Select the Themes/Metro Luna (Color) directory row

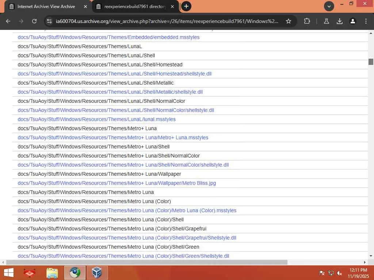(x=190, y=201)
